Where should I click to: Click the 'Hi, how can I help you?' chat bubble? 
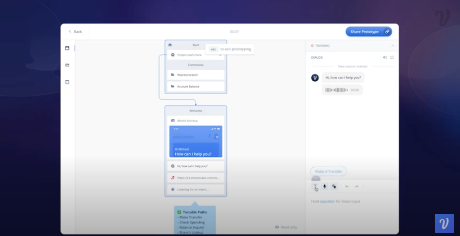pyautogui.click(x=343, y=77)
